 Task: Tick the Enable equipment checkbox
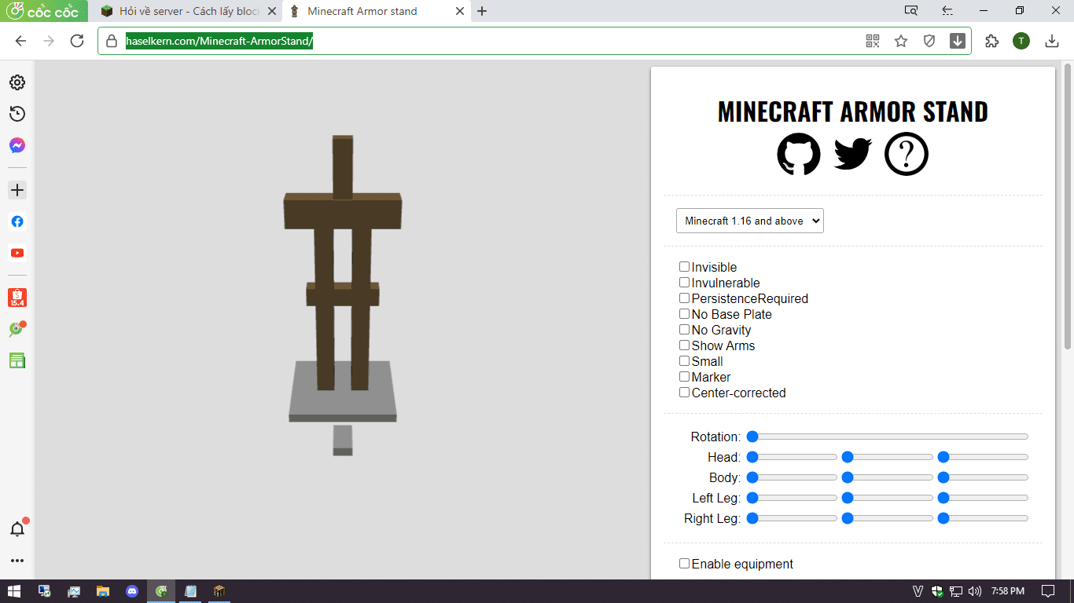(x=684, y=564)
